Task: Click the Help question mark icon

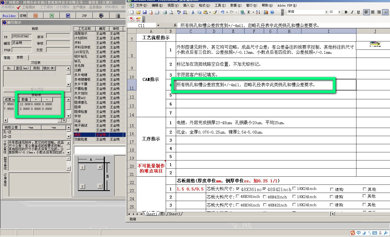Action: [272, 12]
